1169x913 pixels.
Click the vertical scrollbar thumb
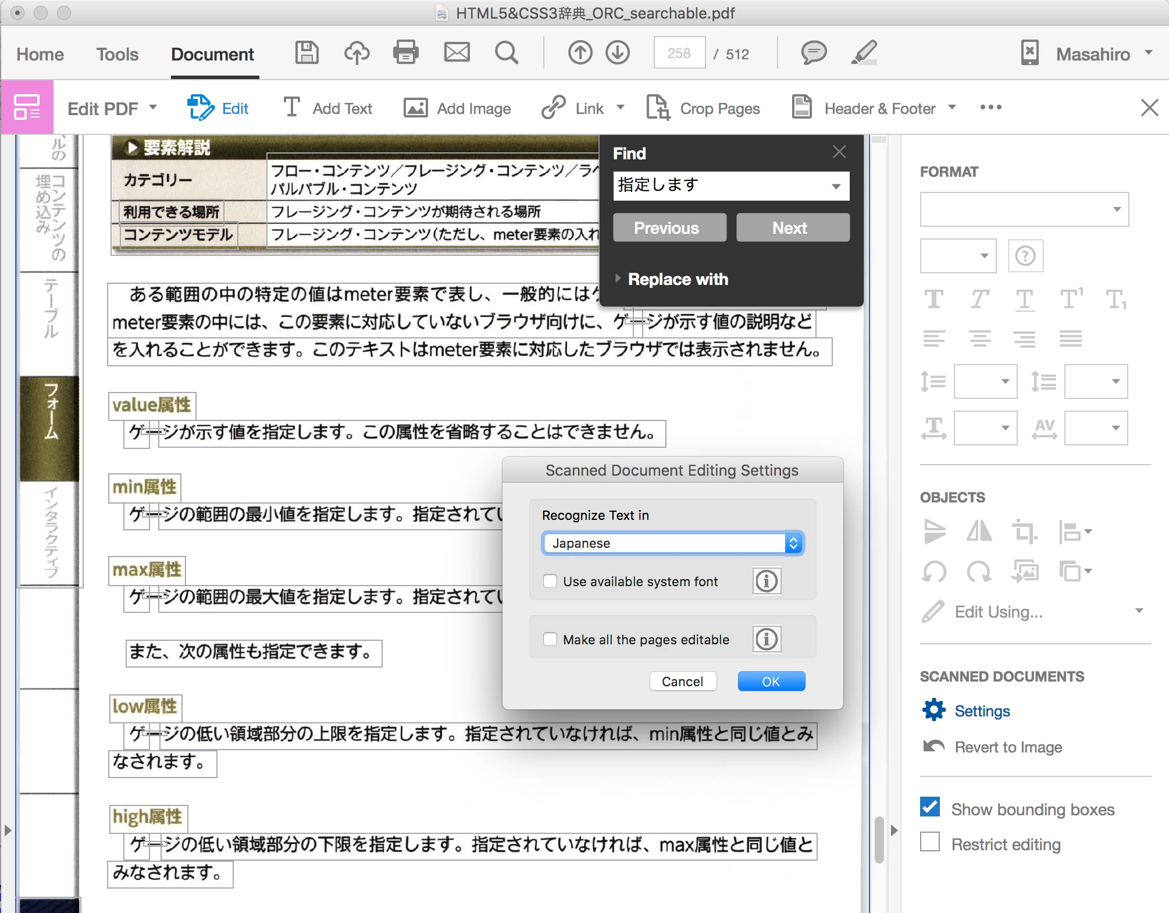pyautogui.click(x=879, y=839)
